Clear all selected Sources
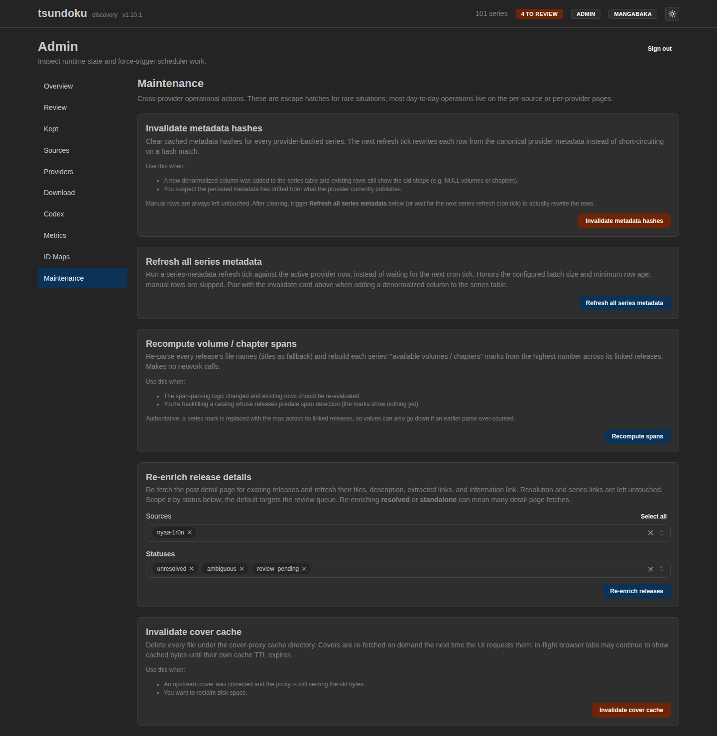 [650, 533]
